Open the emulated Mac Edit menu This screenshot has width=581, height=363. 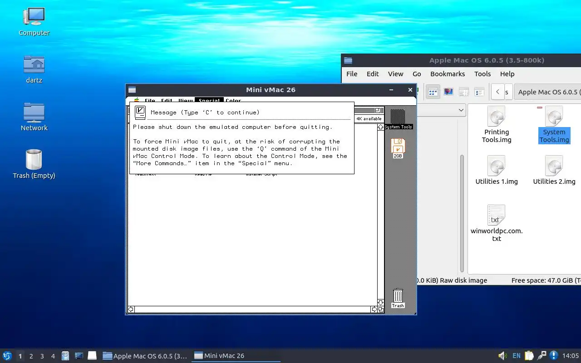[167, 101]
